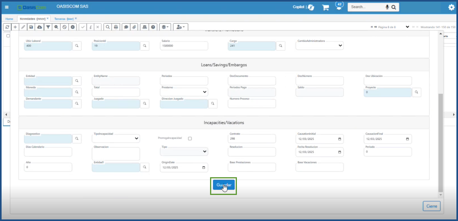Viewport: 458px width, 221px height.
Task: Open the hamburger main menu
Action: coord(7,7)
